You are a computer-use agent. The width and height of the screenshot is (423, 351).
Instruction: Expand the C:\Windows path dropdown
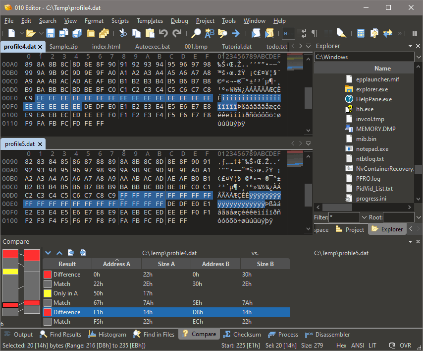click(419, 57)
